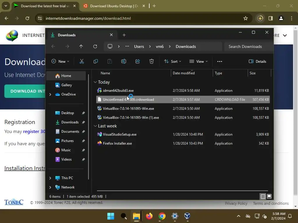
Task: Click the green DOWNLOAD button on webpage
Action: coord(25,91)
